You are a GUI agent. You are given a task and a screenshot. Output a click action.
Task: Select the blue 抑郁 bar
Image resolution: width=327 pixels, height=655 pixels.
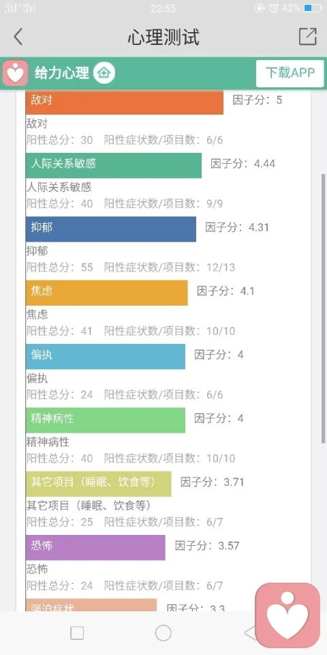pos(111,229)
